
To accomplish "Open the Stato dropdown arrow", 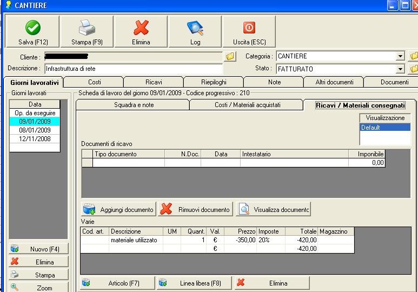I will (x=400, y=69).
